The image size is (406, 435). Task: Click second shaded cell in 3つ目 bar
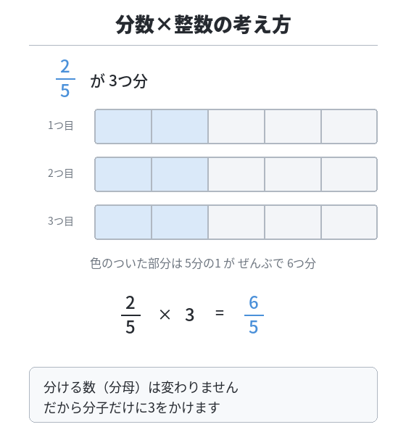click(x=180, y=223)
